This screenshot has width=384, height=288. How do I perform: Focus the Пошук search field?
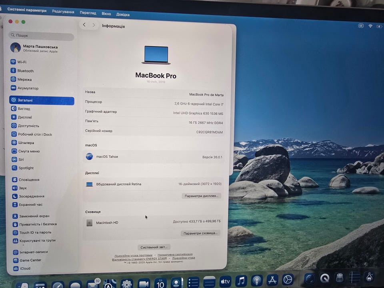[41, 36]
